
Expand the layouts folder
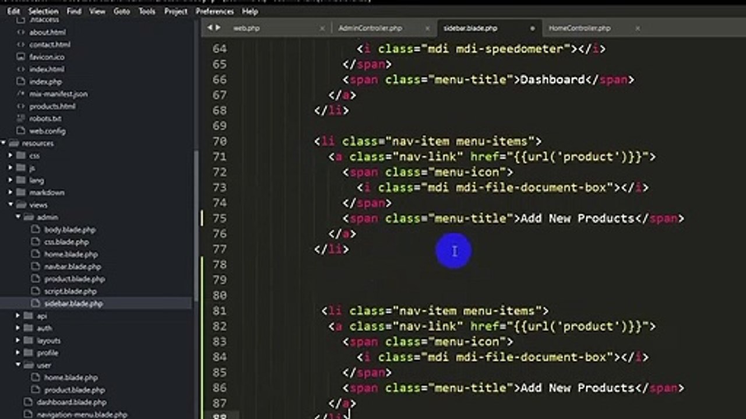(x=18, y=340)
